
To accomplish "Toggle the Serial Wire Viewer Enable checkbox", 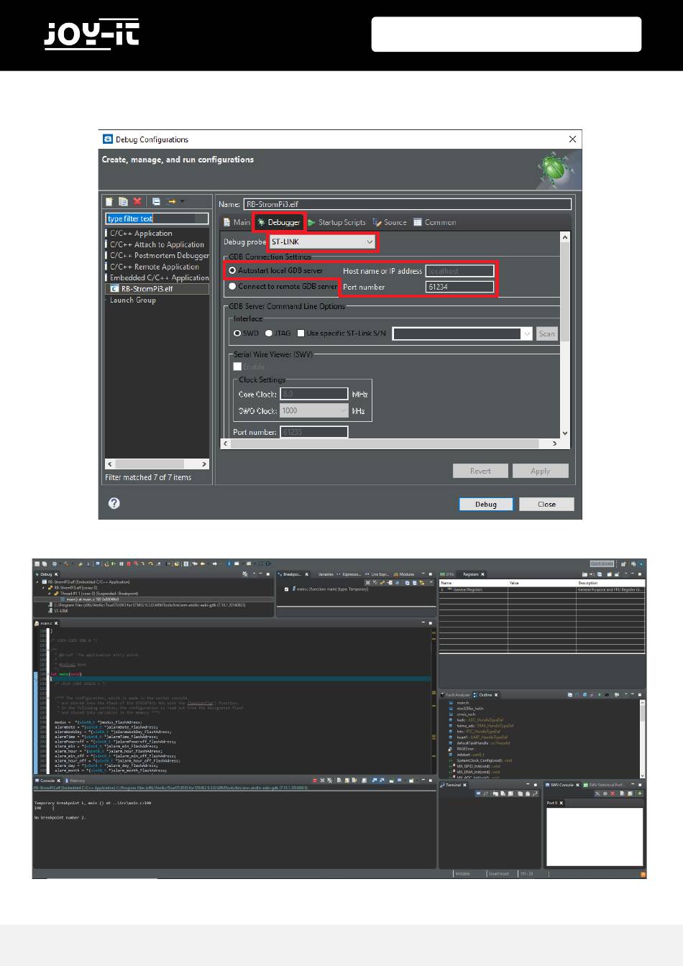I will coord(237,367).
